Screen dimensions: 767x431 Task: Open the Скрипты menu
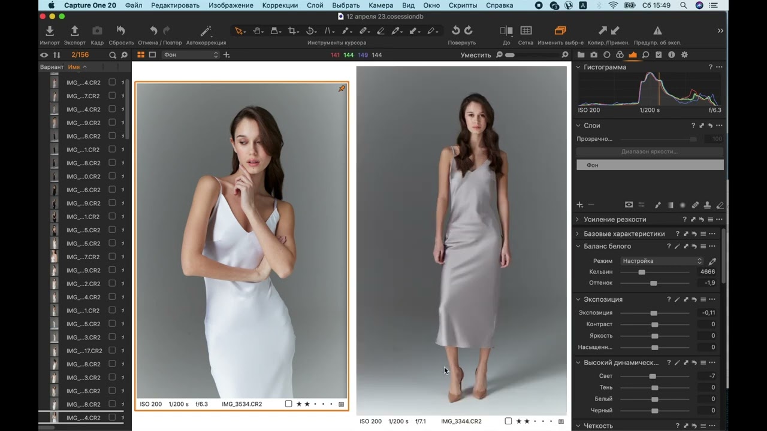463,5
